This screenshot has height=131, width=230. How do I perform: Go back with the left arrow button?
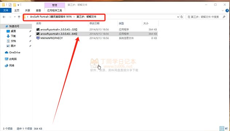(4, 17)
